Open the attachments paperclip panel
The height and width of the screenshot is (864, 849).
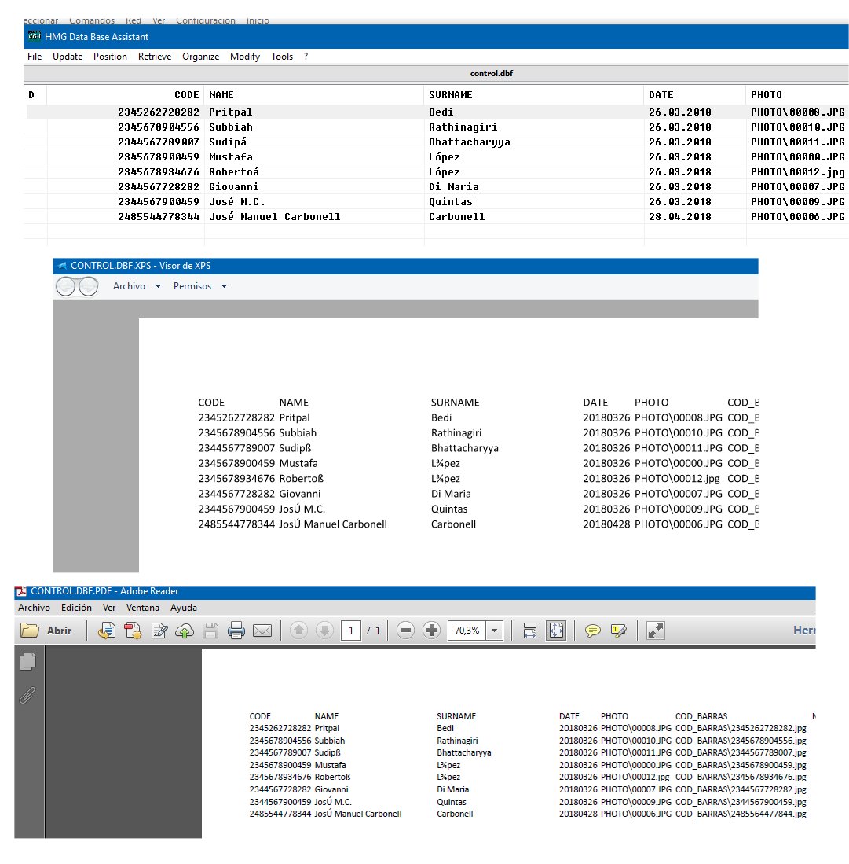(x=28, y=695)
